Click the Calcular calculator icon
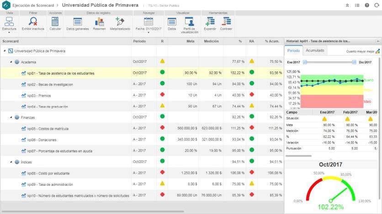 click(x=55, y=21)
